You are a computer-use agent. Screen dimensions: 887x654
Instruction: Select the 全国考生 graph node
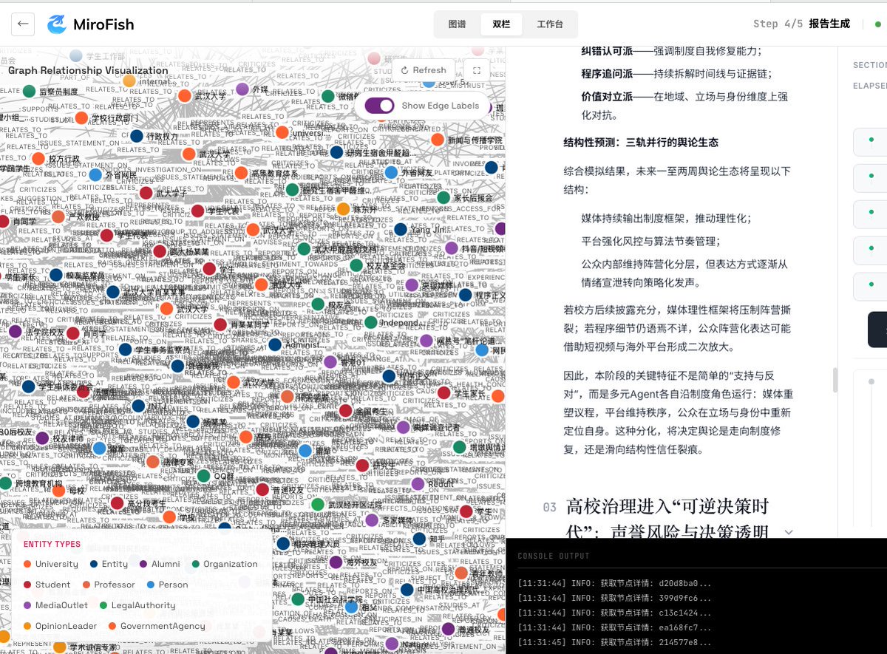point(345,411)
